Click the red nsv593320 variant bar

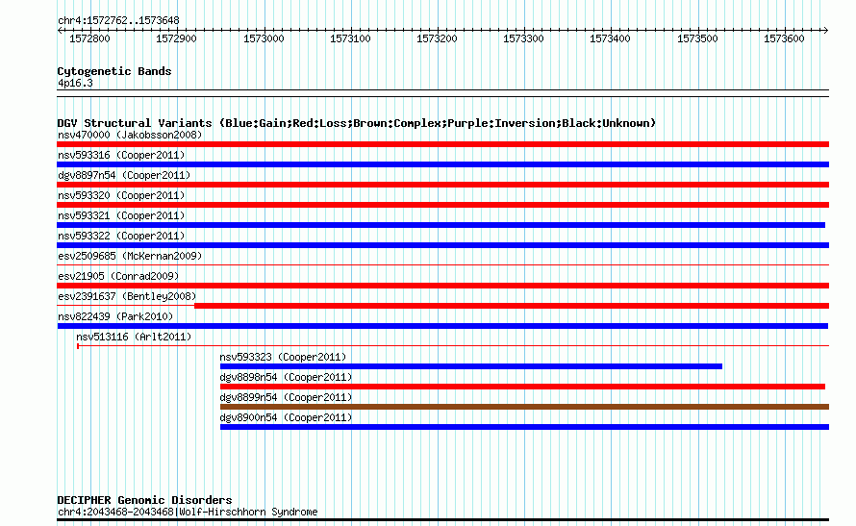pyautogui.click(x=442, y=205)
